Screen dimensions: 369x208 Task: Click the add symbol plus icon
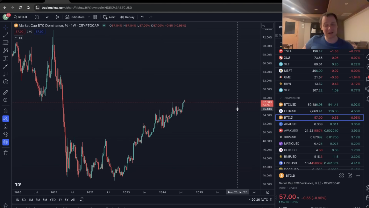[37, 17]
